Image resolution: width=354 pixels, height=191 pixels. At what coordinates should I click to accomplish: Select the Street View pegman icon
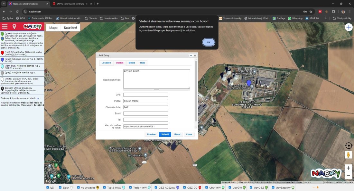pos(348,155)
